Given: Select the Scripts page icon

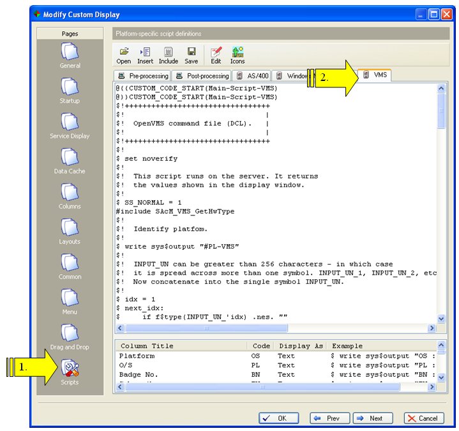Looking at the screenshot, I should click(70, 370).
